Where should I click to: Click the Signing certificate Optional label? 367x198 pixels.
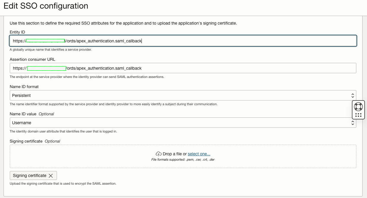[35, 141]
